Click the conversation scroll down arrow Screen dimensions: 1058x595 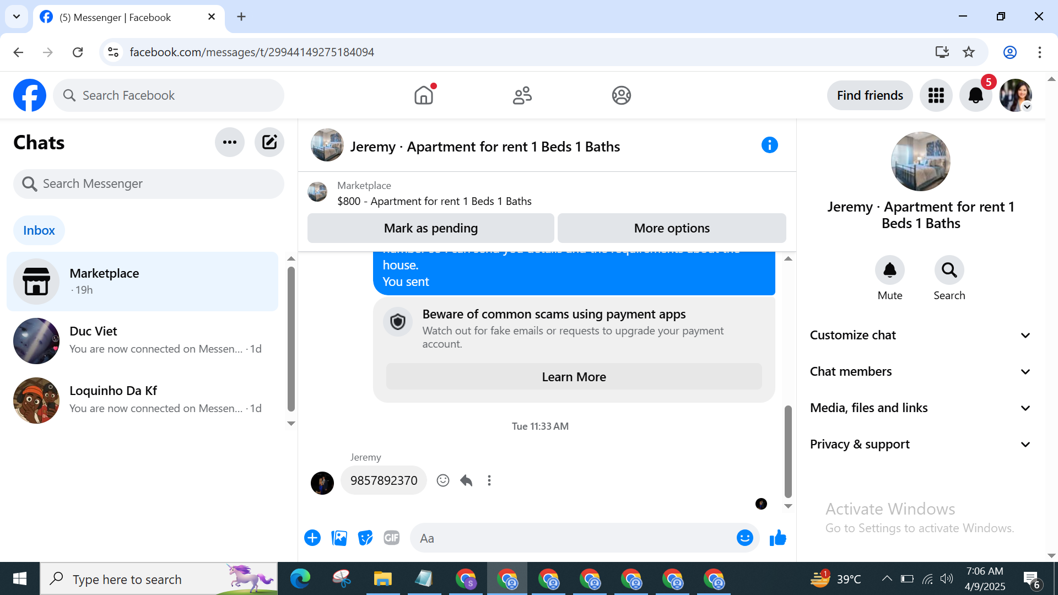click(x=788, y=506)
